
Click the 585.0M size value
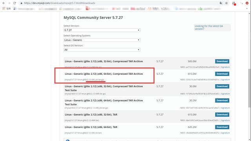tap(192, 61)
